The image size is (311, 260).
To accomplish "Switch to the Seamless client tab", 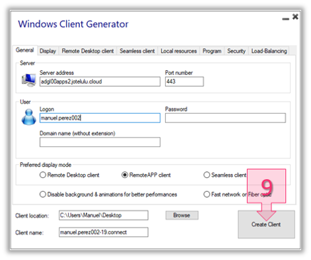I will (x=137, y=51).
